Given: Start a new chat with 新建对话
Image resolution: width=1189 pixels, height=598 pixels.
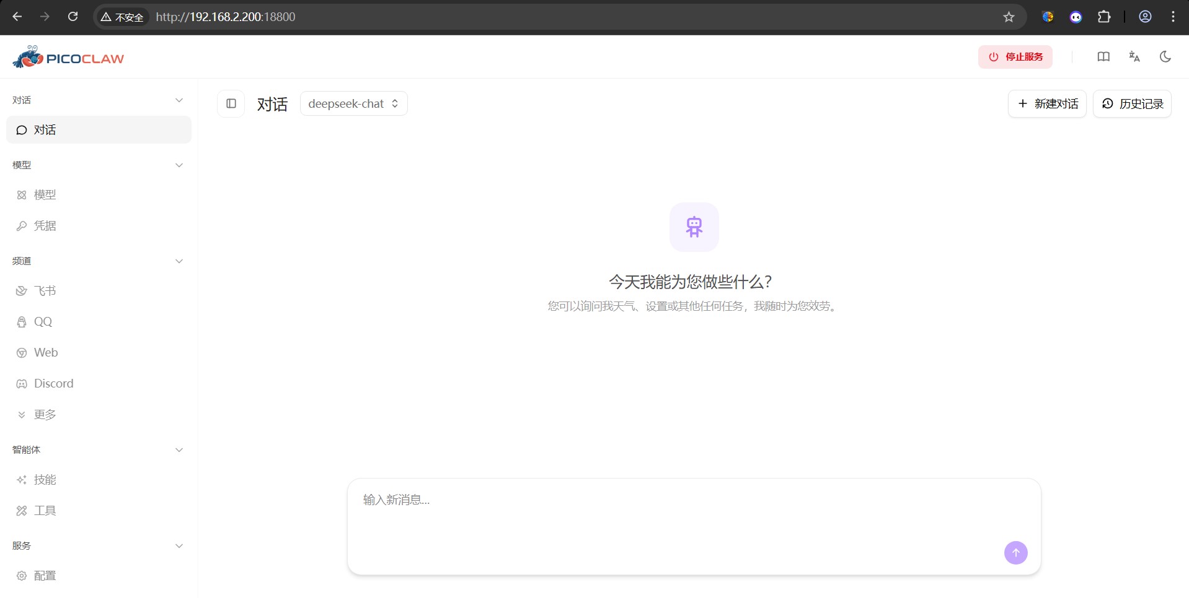Looking at the screenshot, I should 1047,103.
